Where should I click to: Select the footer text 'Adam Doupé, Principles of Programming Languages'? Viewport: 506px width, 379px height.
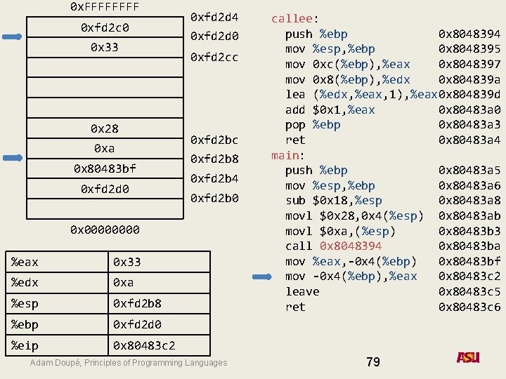pos(129,363)
